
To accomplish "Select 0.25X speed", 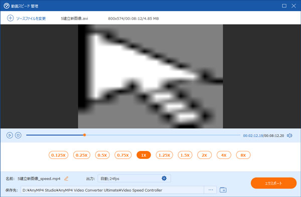I will pyautogui.click(x=82, y=155).
